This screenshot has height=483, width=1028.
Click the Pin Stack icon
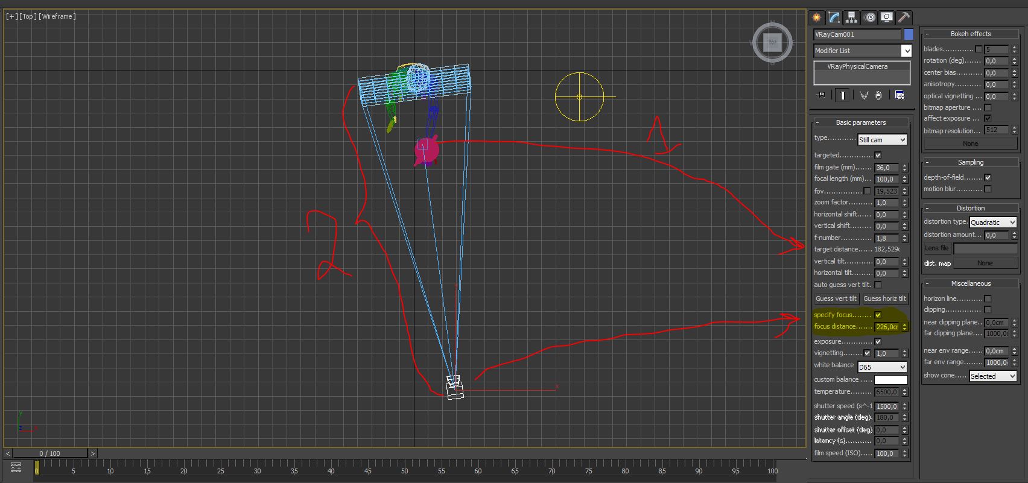[821, 95]
